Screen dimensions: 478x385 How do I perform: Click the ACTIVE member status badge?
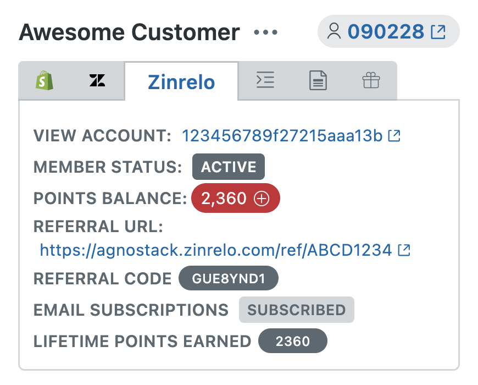pos(228,167)
